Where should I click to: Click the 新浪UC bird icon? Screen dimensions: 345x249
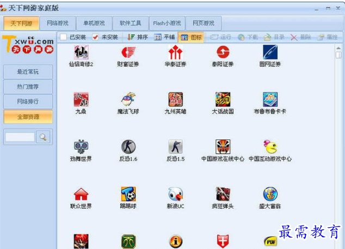[x=175, y=194]
